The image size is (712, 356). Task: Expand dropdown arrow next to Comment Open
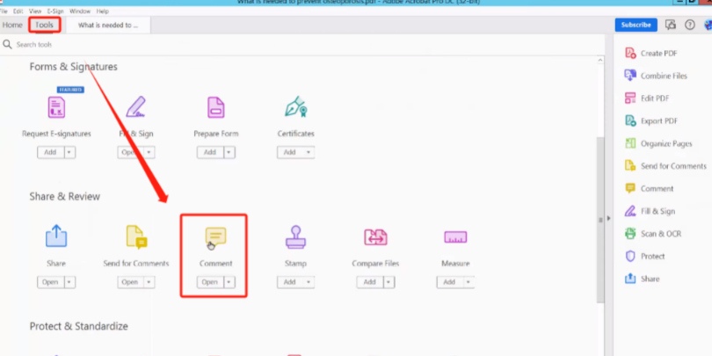coord(229,282)
